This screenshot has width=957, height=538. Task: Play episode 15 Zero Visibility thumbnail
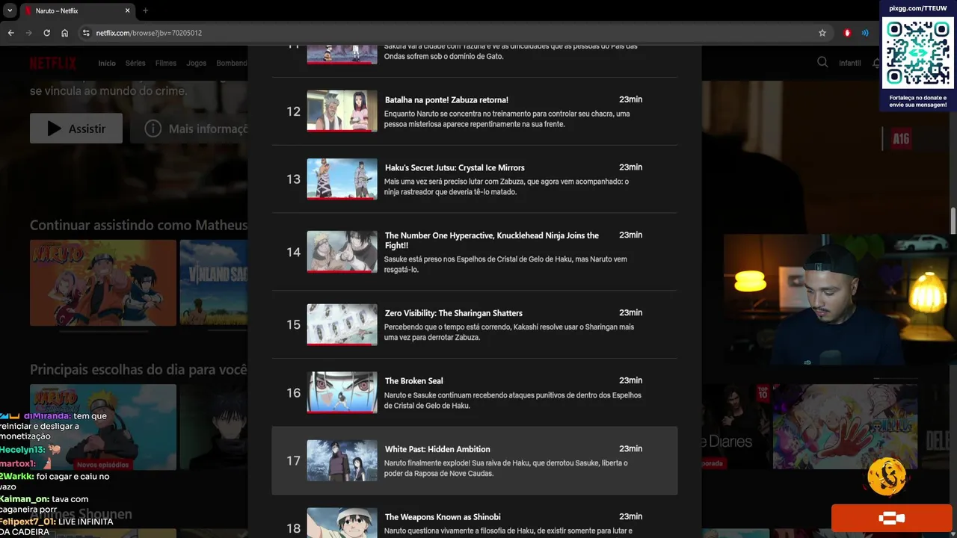(x=342, y=324)
